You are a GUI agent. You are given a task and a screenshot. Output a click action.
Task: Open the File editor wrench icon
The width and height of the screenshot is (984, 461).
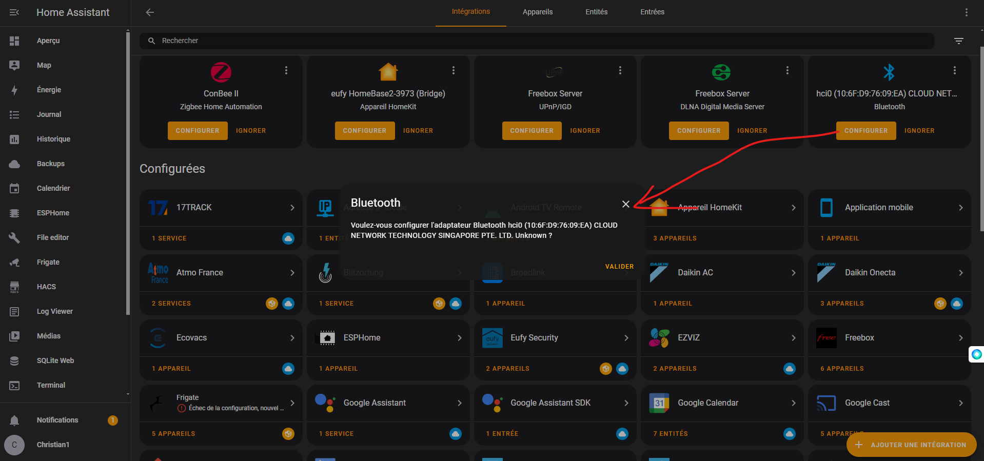pyautogui.click(x=14, y=237)
